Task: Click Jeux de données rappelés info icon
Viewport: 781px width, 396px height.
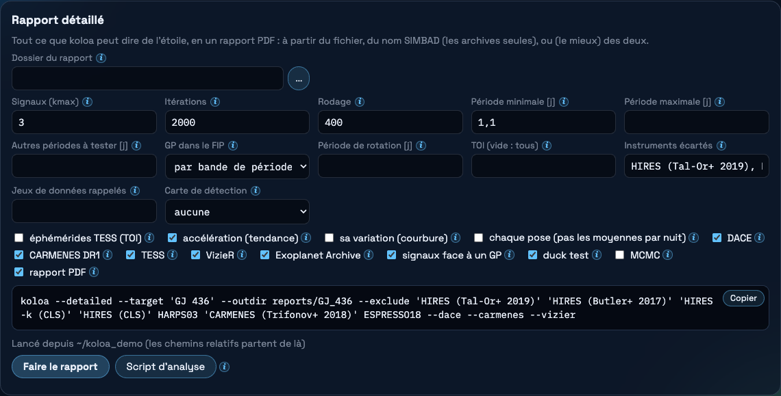Action: [134, 191]
